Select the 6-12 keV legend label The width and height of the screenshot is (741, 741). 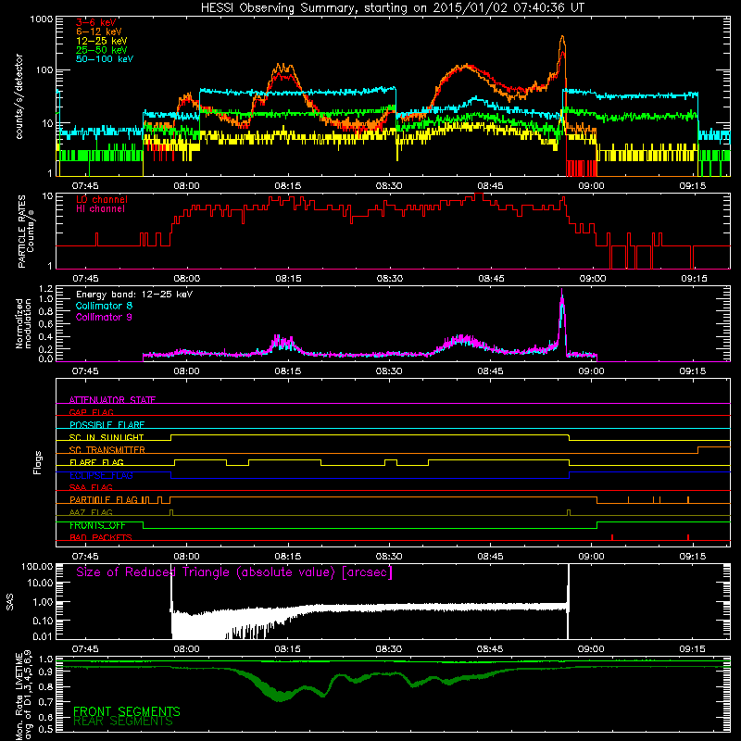coord(99,31)
